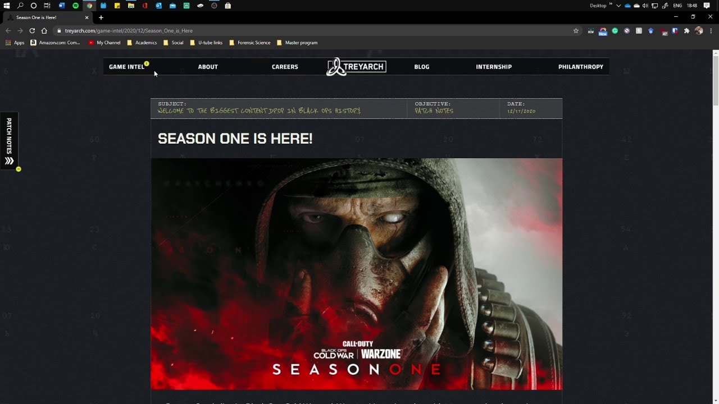Image resolution: width=719 pixels, height=404 pixels.
Task: Select the Season One is Here tab
Action: (x=48, y=17)
